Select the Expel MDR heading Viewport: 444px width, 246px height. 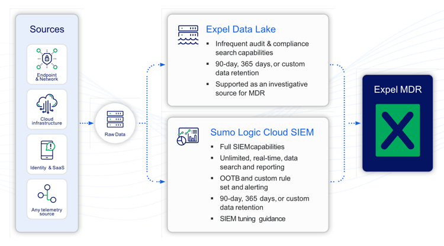398,90
